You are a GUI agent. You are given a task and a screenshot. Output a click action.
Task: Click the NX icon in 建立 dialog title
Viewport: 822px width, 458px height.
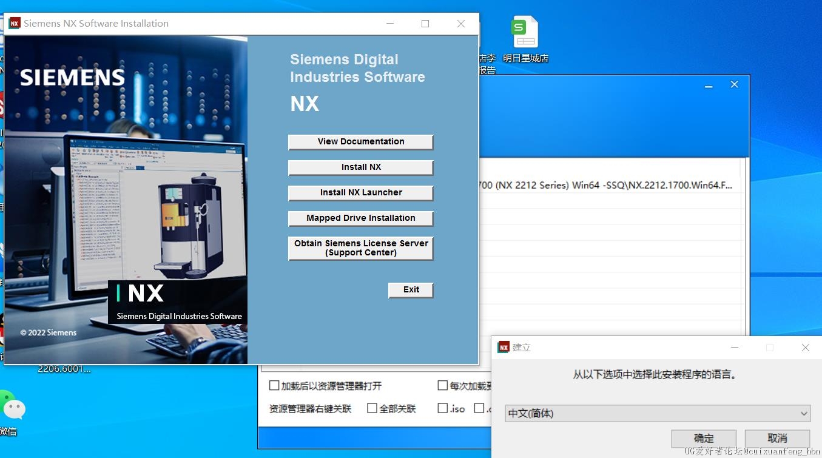coord(504,348)
